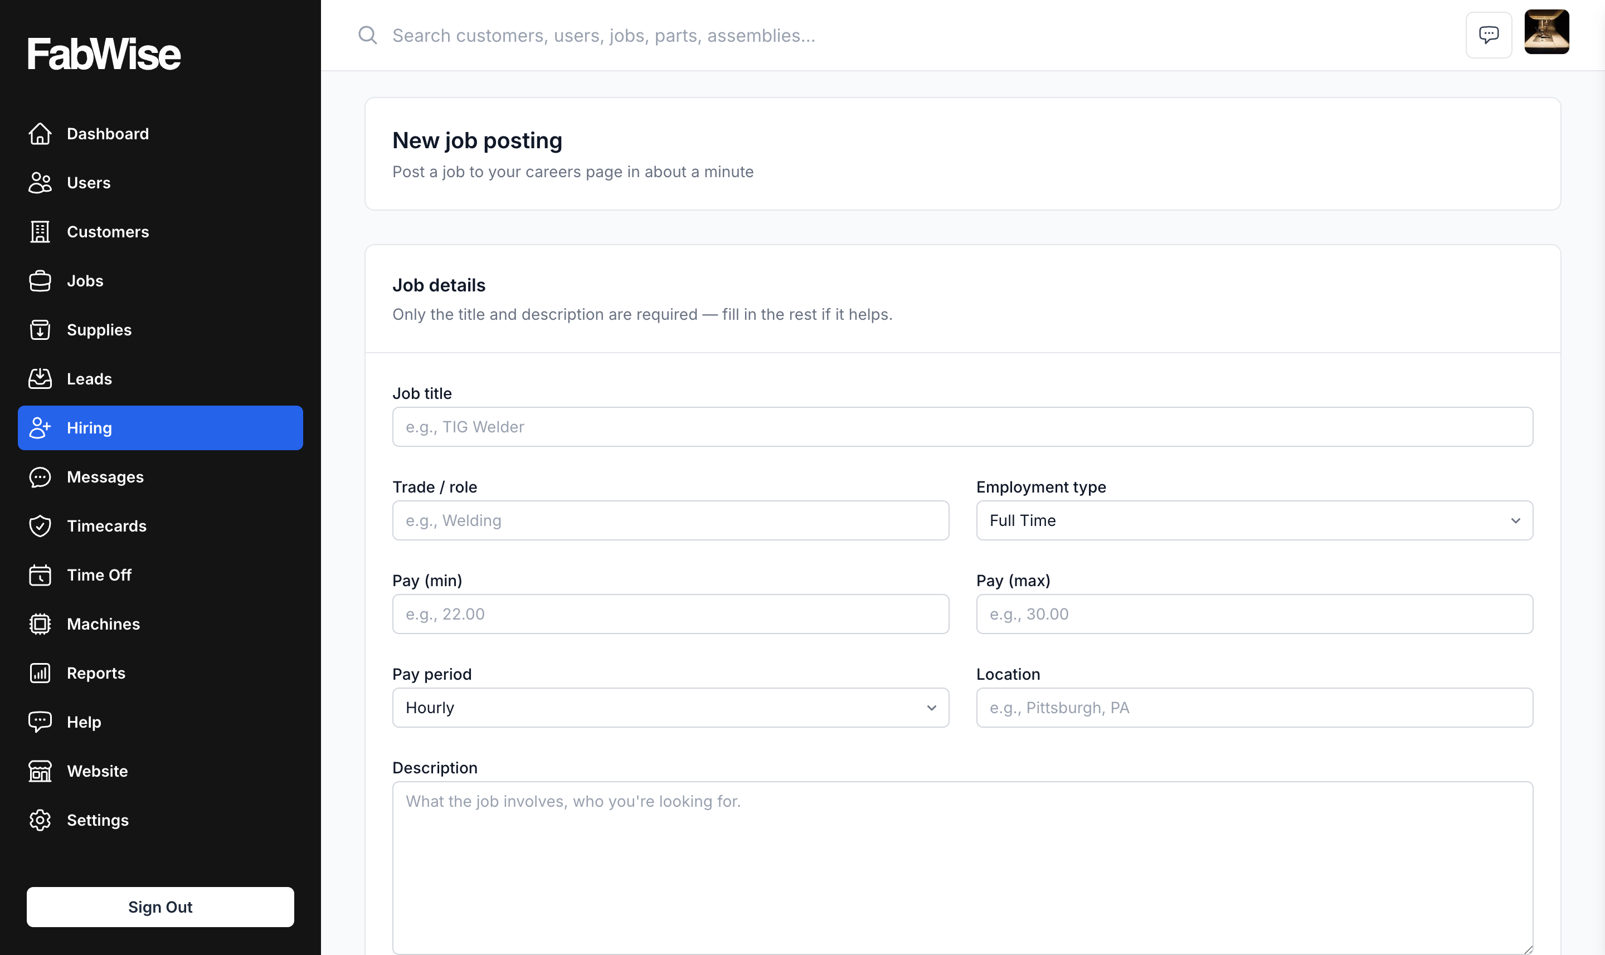The width and height of the screenshot is (1605, 955).
Task: Click the Location input field
Action: [1254, 708]
